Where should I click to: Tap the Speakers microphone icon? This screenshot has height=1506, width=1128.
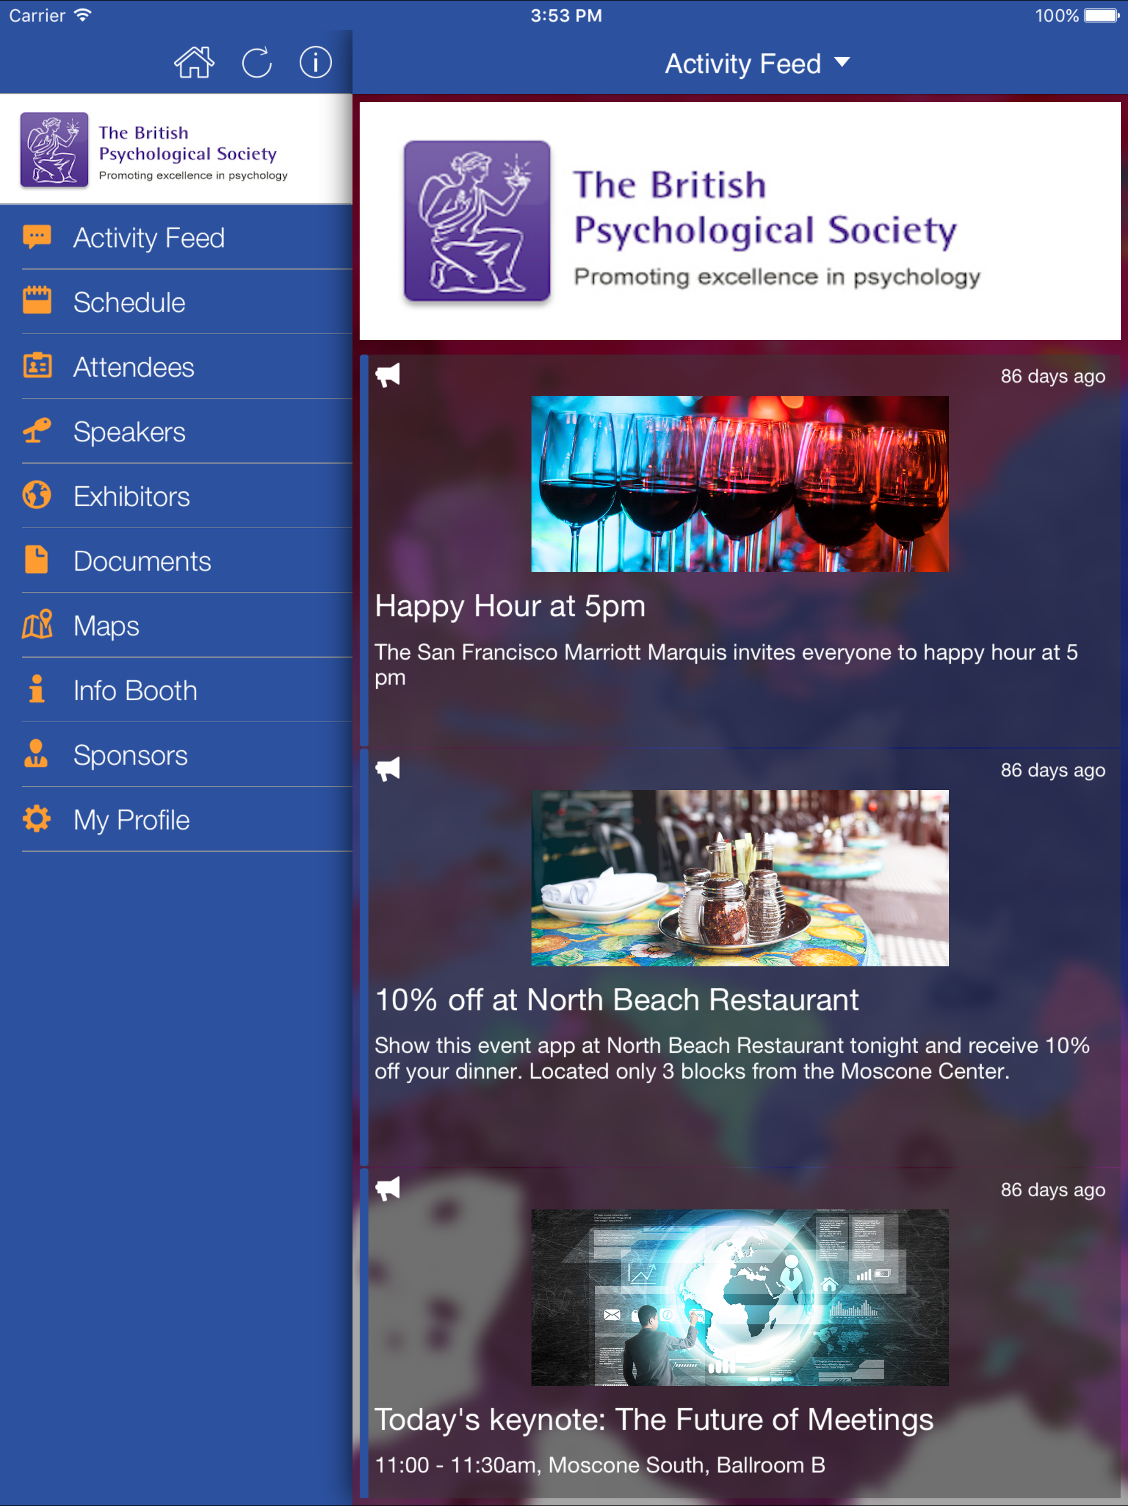coord(37,431)
